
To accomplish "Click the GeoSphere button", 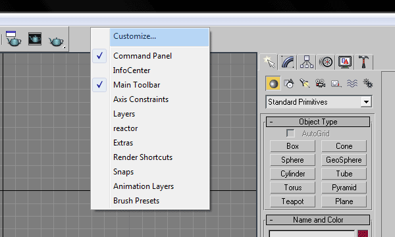I will (x=344, y=160).
